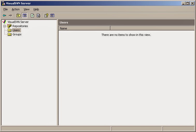Click the title bar application icon

pos(3,3)
